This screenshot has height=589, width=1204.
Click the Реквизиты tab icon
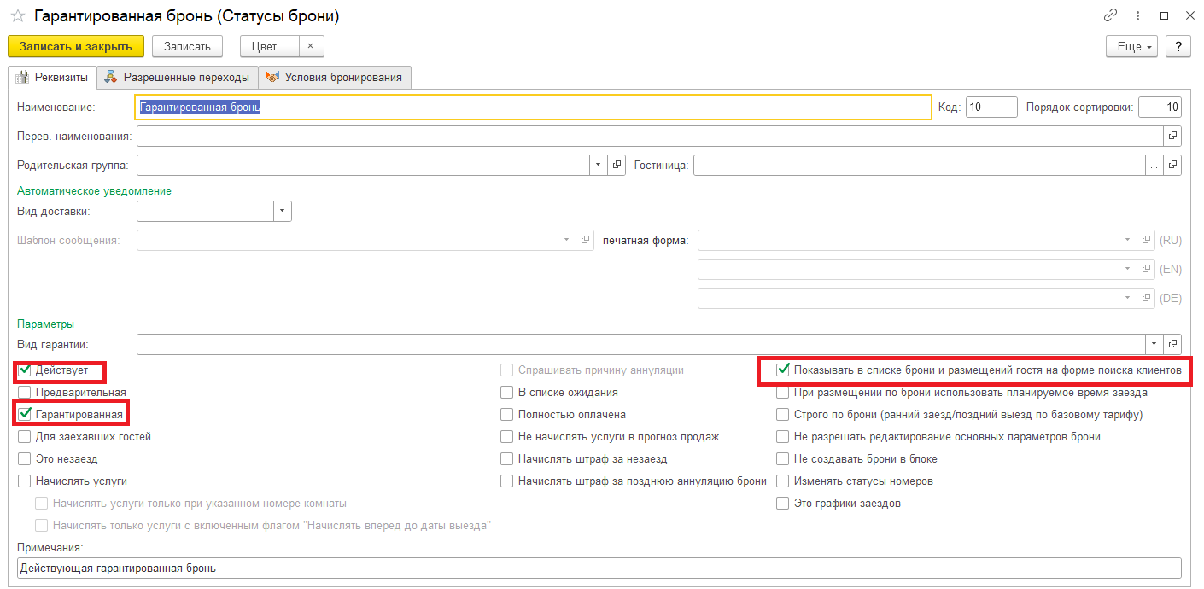pos(22,77)
